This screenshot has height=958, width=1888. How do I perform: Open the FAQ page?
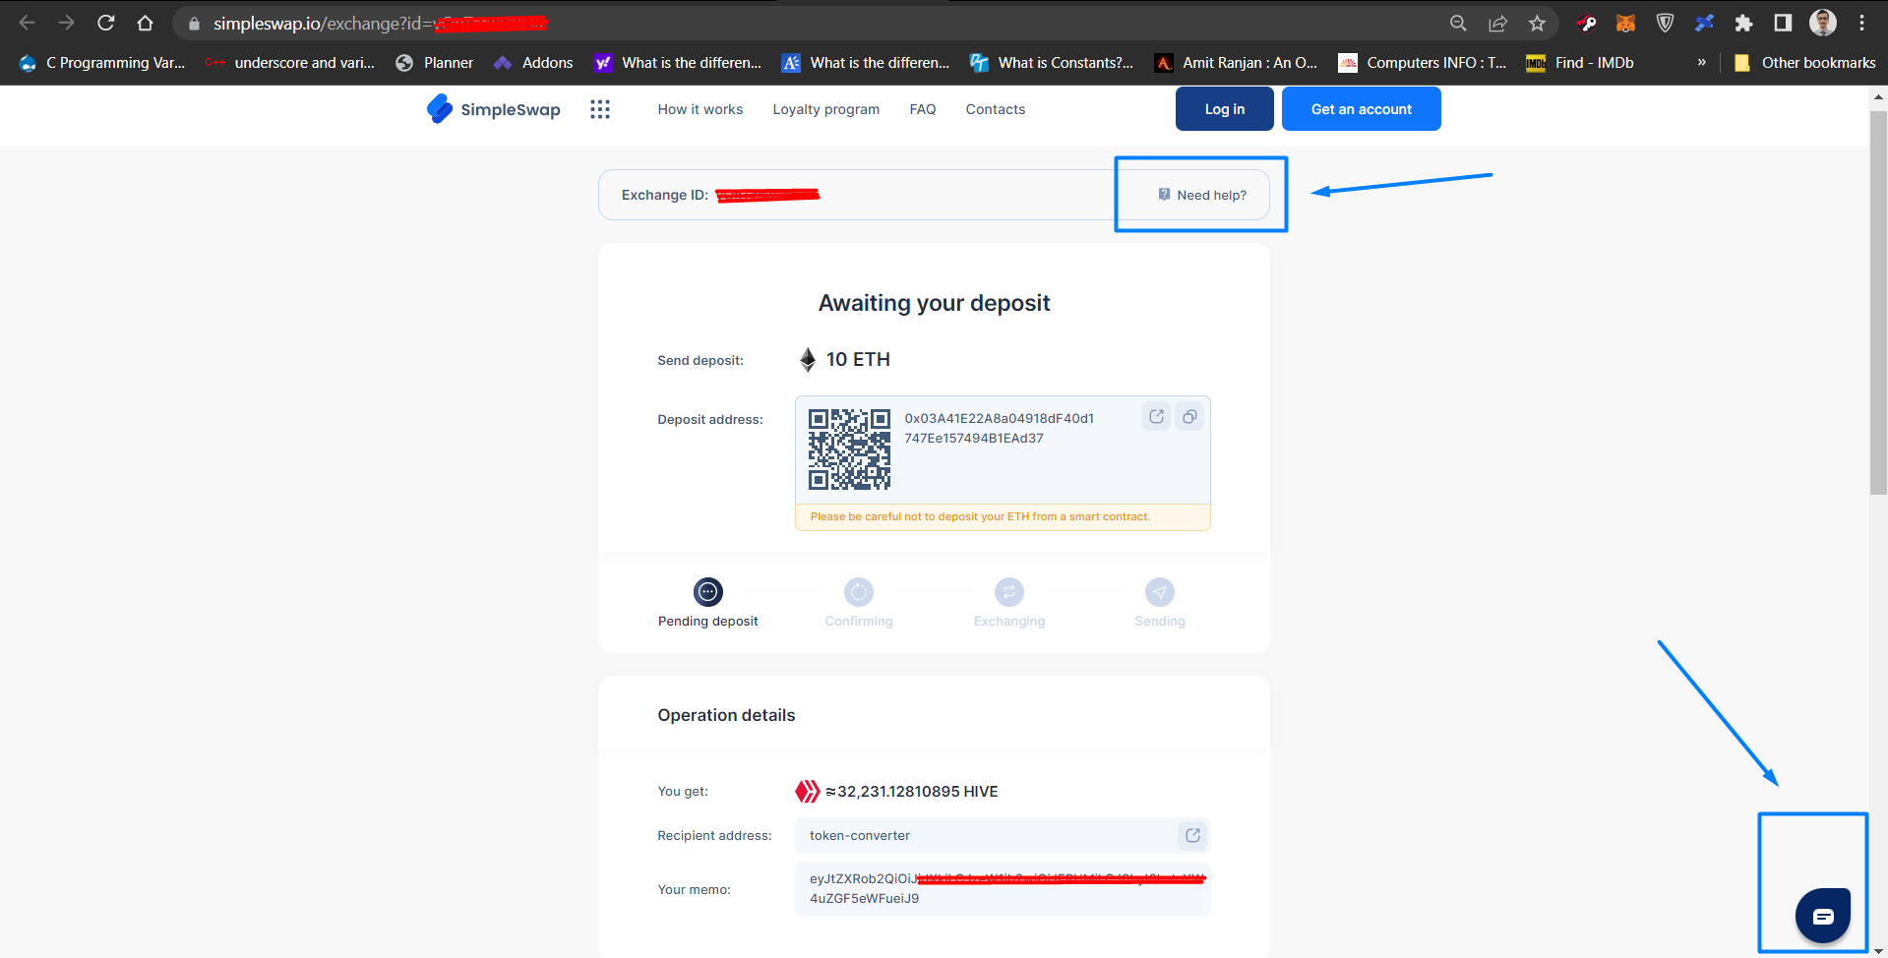923,109
